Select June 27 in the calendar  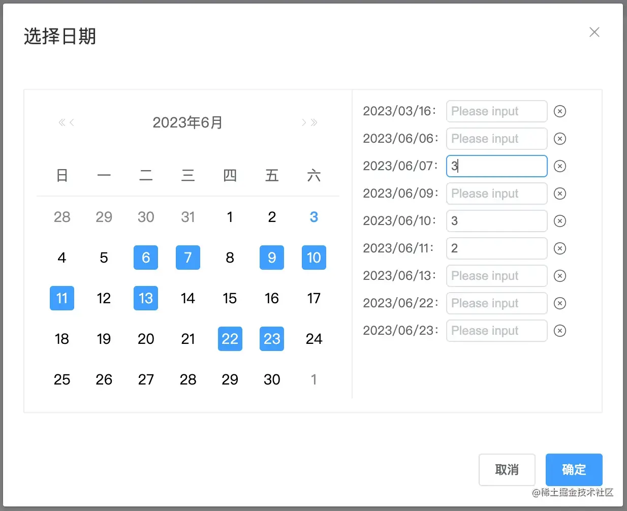pos(146,379)
